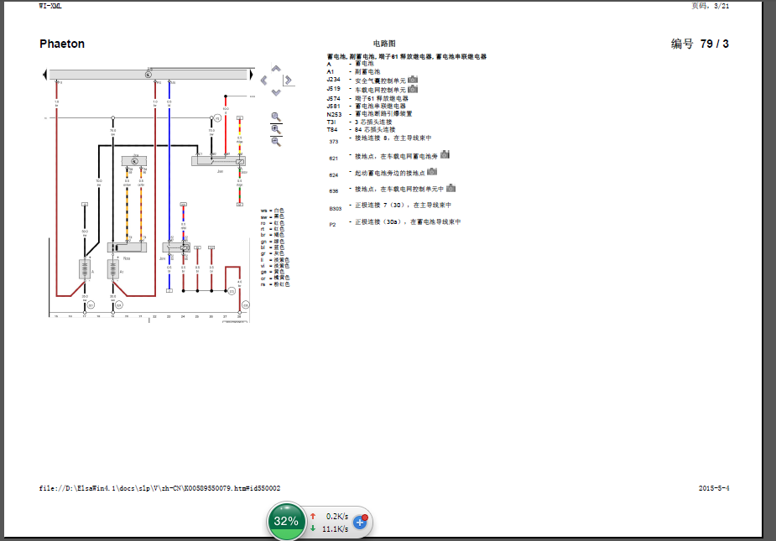
Task: Click the color code row sw = 黑色
Action: click(272, 216)
